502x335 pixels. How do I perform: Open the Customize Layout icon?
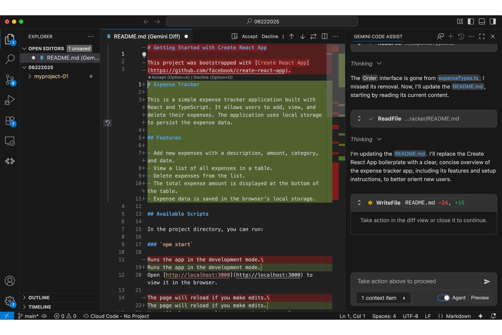[460, 21]
